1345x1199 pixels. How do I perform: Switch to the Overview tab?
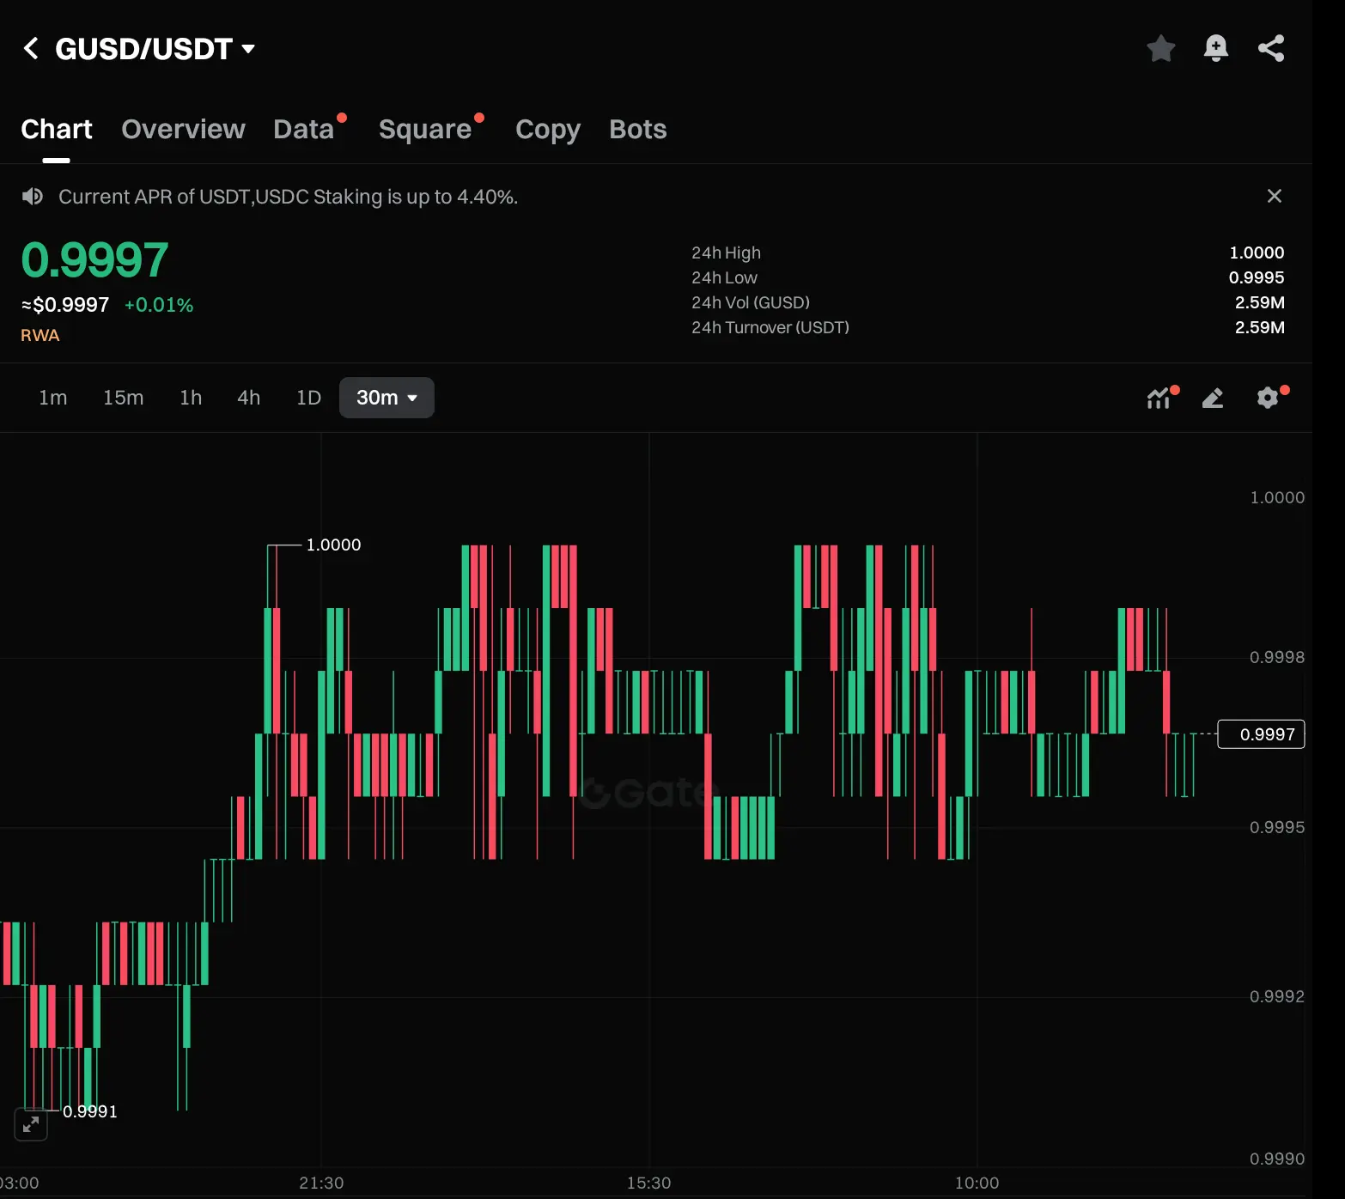pos(183,129)
